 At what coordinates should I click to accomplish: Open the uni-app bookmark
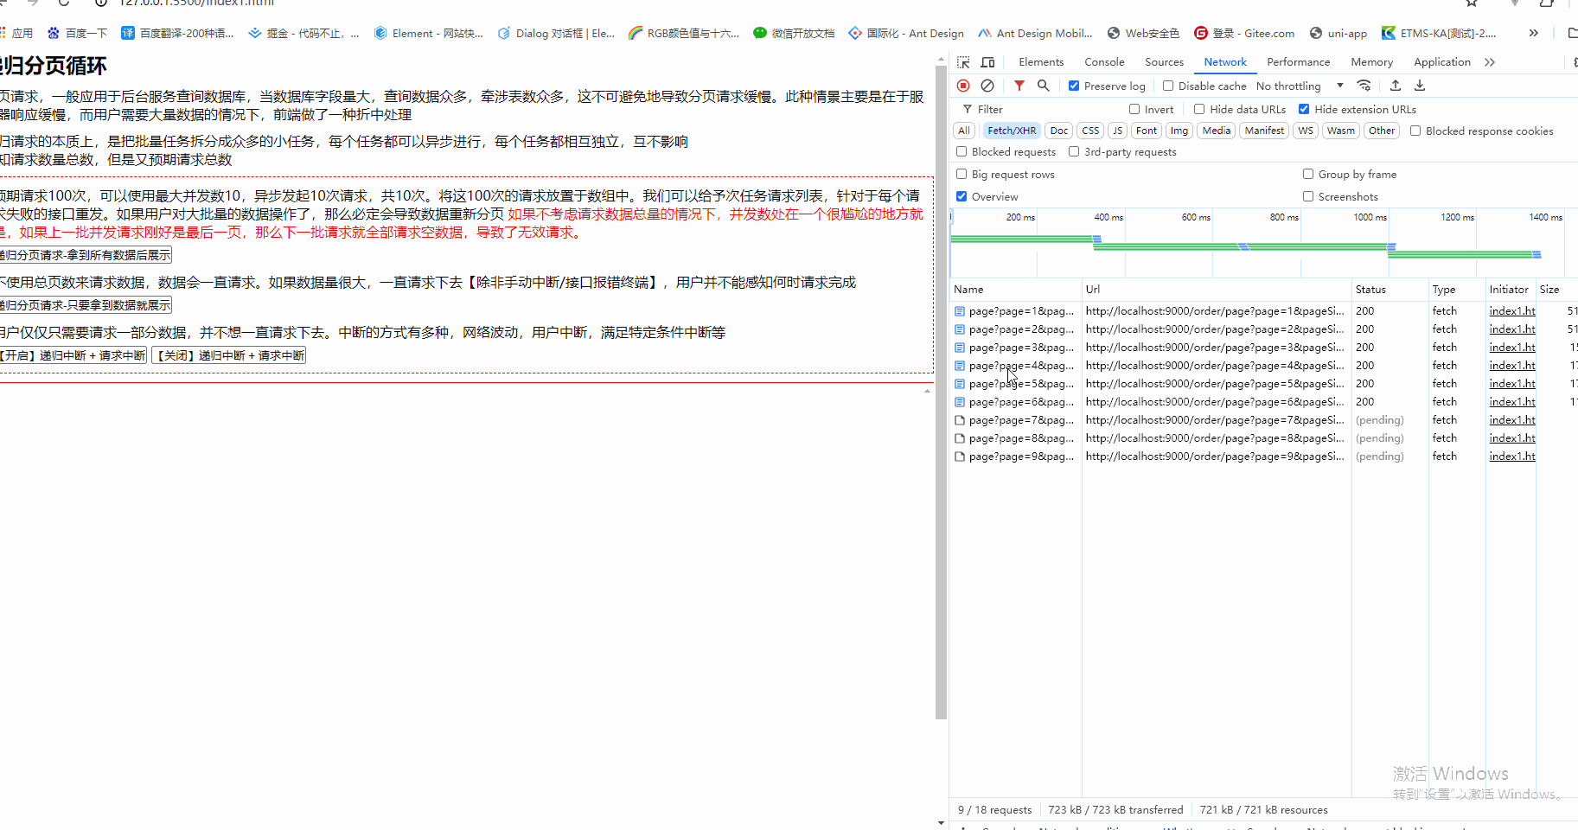click(1338, 34)
